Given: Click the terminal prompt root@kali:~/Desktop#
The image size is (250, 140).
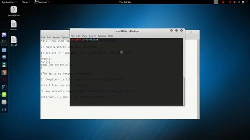Looking at the screenshot, I should [x=84, y=40].
